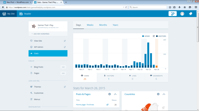This screenshot has width=199, height=111.
Task: Open the notifications bell icon
Action: click(x=190, y=14)
